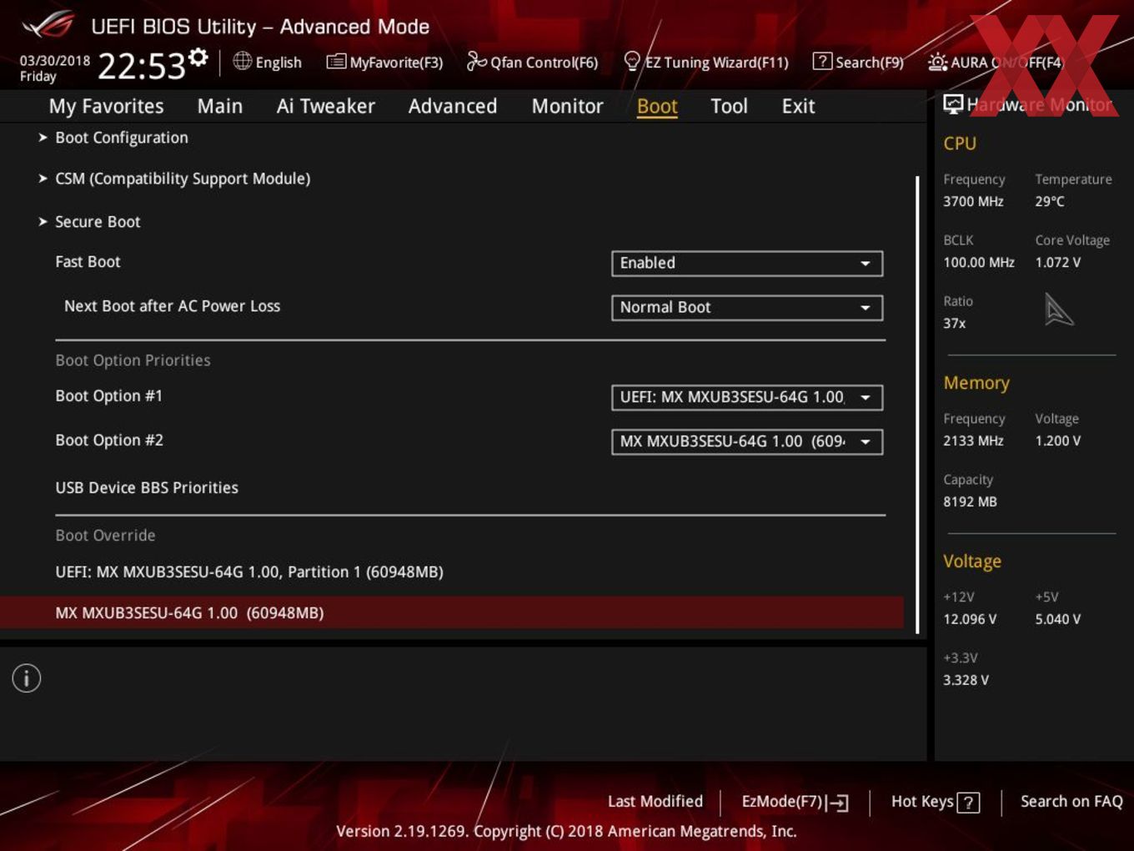The image size is (1134, 851).
Task: Open Advanced tab
Action: (x=453, y=106)
